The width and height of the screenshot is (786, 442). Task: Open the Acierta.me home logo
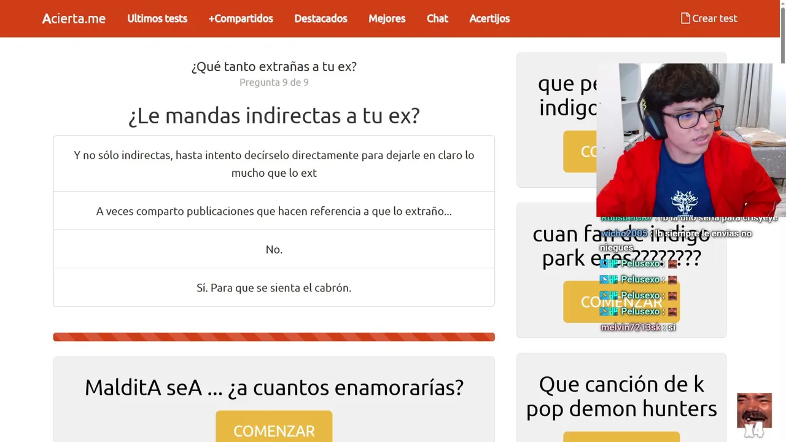(74, 18)
